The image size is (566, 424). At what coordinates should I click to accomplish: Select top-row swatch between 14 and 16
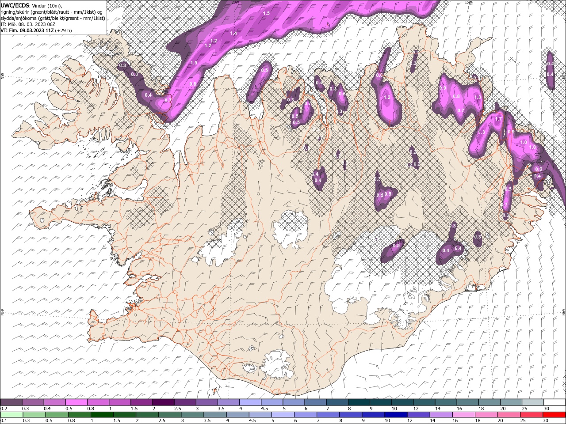(x=446, y=402)
